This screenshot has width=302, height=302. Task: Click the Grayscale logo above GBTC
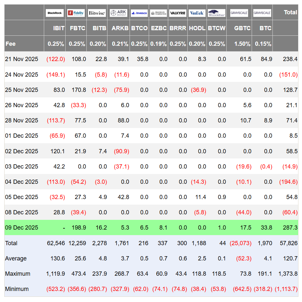point(239,13)
